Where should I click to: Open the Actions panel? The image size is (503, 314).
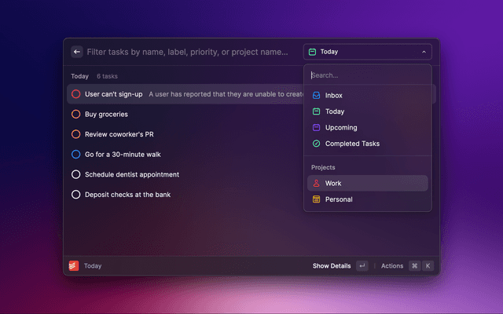pyautogui.click(x=392, y=266)
